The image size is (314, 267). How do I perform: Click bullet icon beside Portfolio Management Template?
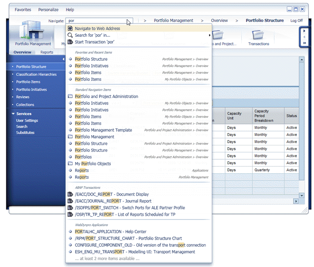70,130
